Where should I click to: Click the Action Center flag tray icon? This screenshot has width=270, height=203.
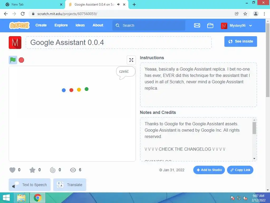click(233, 198)
